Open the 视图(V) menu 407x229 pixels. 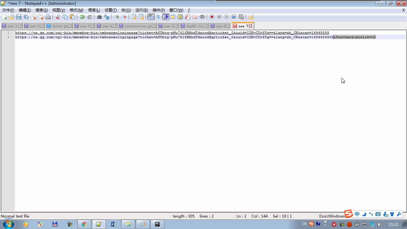pos(59,10)
